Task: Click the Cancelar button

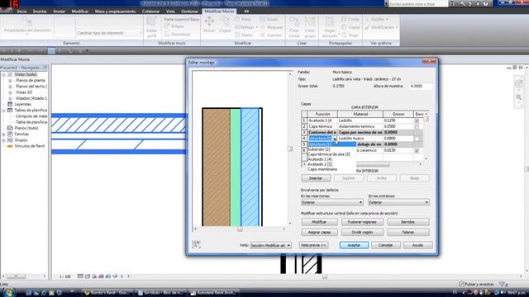Action: tap(386, 245)
